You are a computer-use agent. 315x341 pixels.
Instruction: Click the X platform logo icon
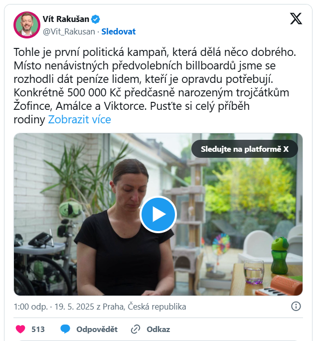(296, 18)
